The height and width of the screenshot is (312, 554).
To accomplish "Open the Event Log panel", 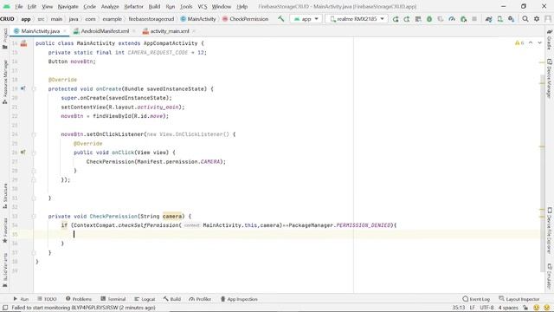I will point(476,299).
